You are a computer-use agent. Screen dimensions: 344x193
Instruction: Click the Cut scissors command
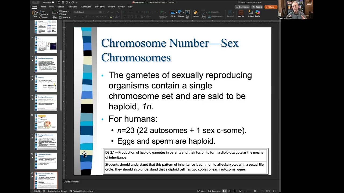(x=42, y=11)
